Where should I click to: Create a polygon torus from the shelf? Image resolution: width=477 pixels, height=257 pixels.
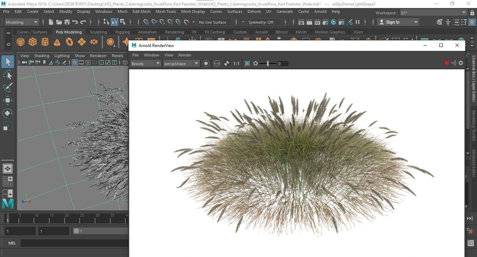pyautogui.click(x=69, y=42)
